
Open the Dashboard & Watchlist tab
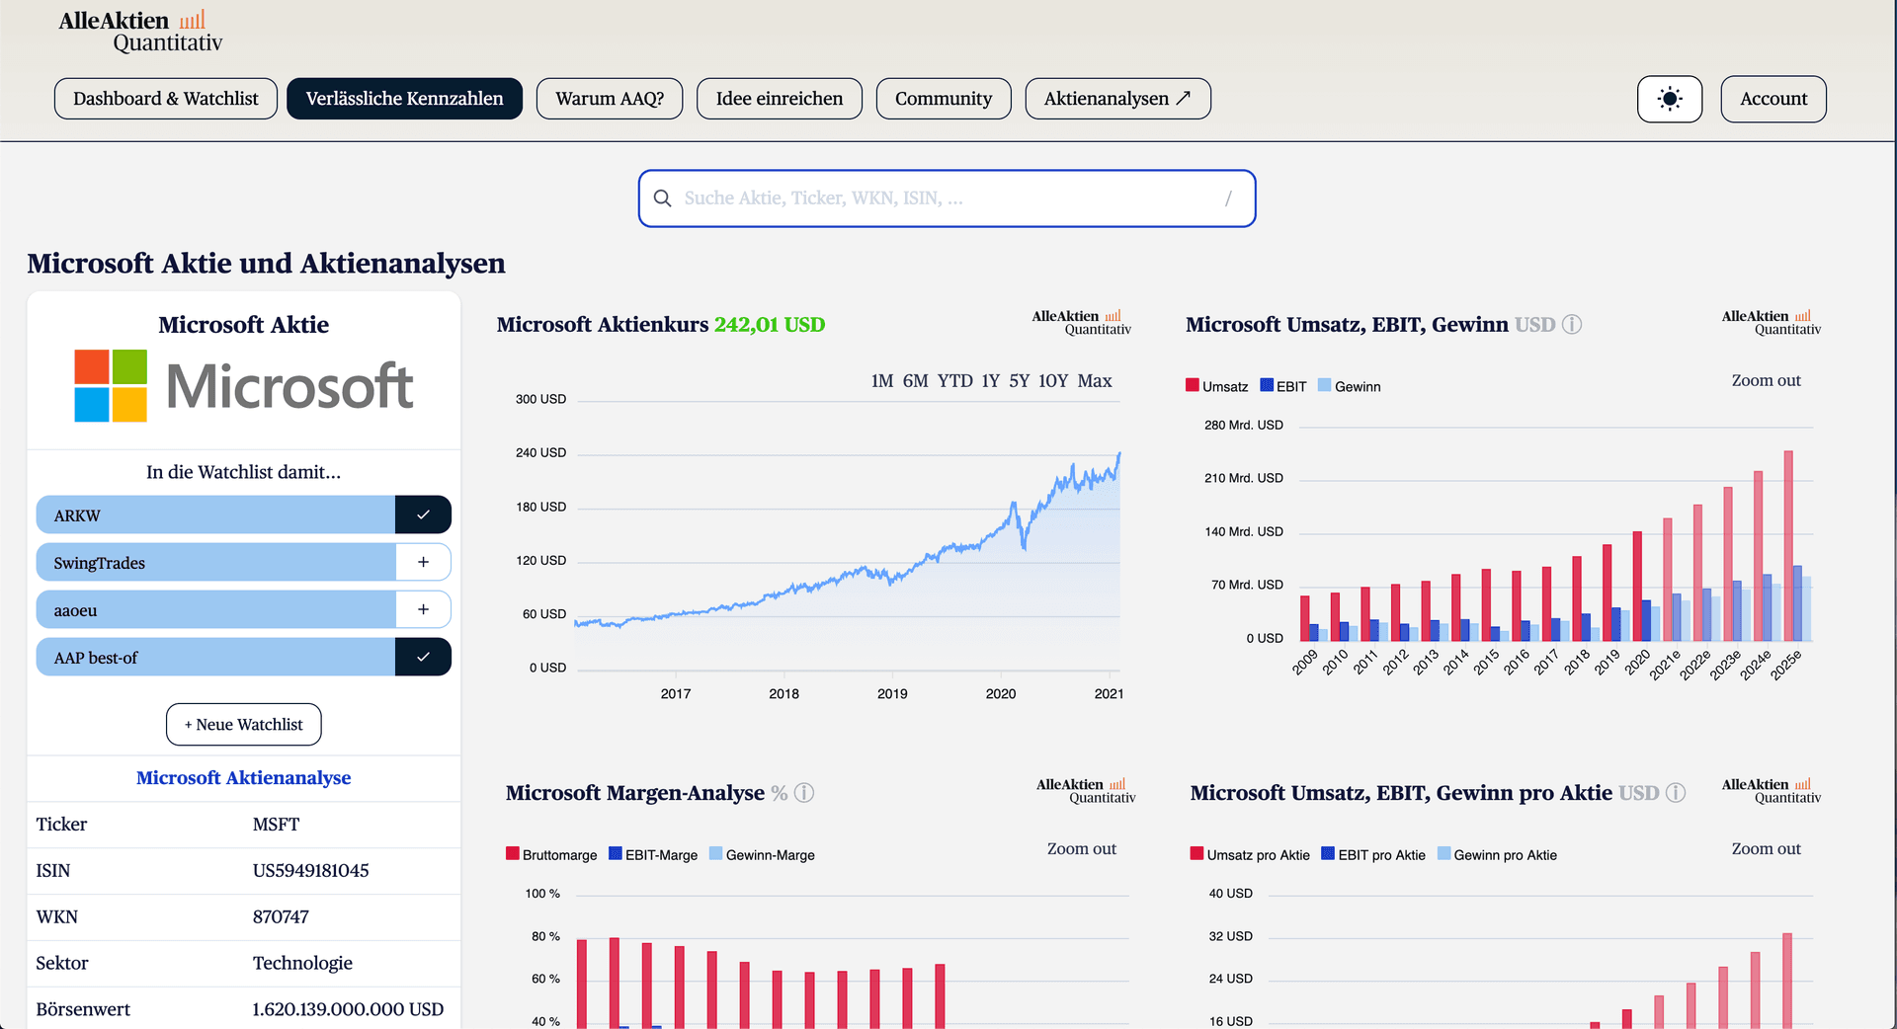point(166,99)
